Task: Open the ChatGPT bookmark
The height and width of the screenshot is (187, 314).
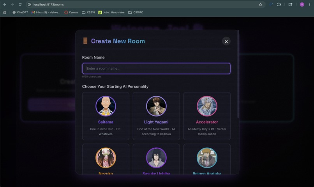Action: [x=20, y=12]
